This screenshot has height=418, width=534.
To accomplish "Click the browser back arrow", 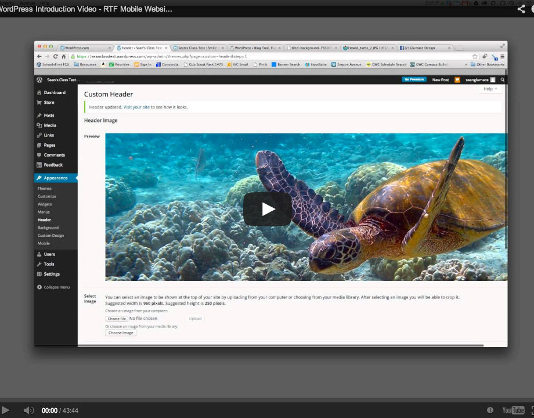I will click(x=39, y=56).
